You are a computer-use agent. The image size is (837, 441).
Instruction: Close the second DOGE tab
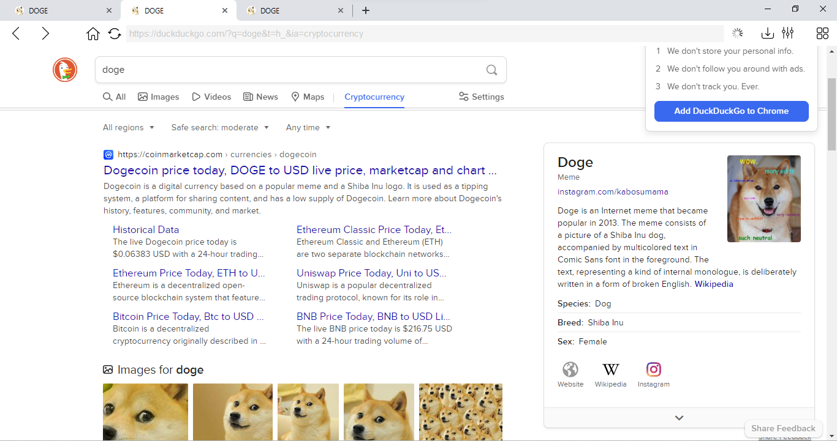[225, 10]
